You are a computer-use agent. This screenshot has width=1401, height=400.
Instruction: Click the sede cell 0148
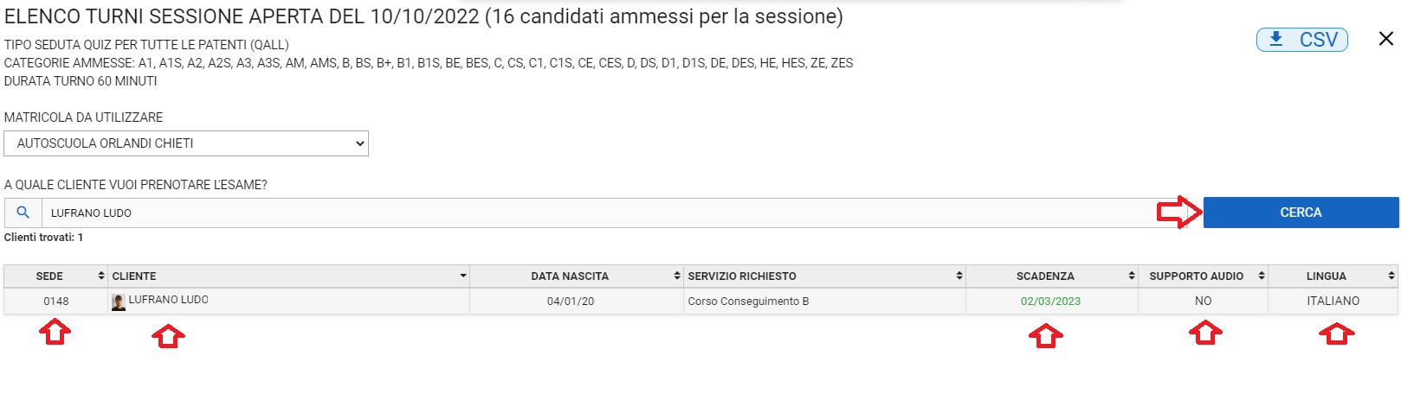[x=56, y=302]
